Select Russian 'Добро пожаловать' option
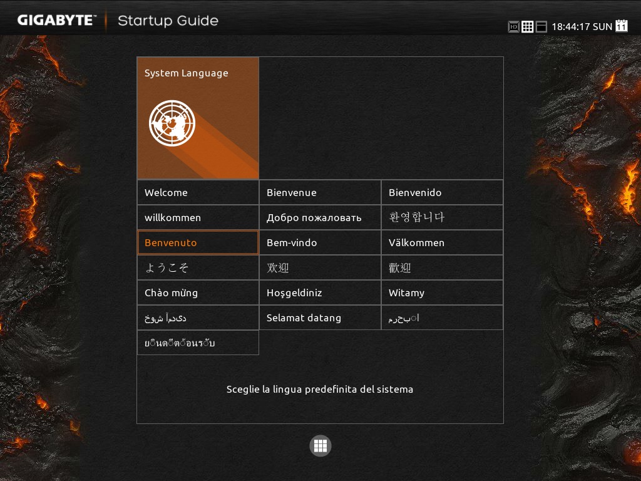The height and width of the screenshot is (481, 641). click(x=320, y=217)
